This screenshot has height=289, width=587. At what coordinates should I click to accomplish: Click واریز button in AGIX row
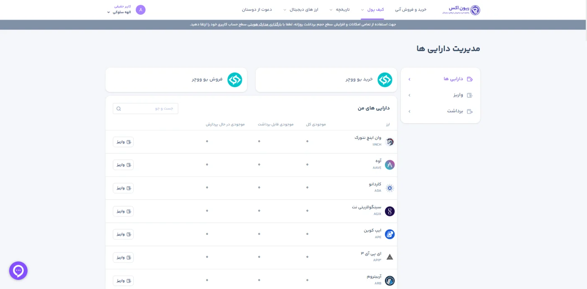pos(123,211)
